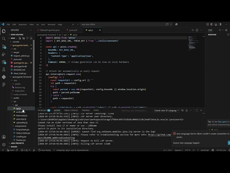230x173 pixels.
Task: Click the Copilot icon beside the search bar
Action: [176, 24]
